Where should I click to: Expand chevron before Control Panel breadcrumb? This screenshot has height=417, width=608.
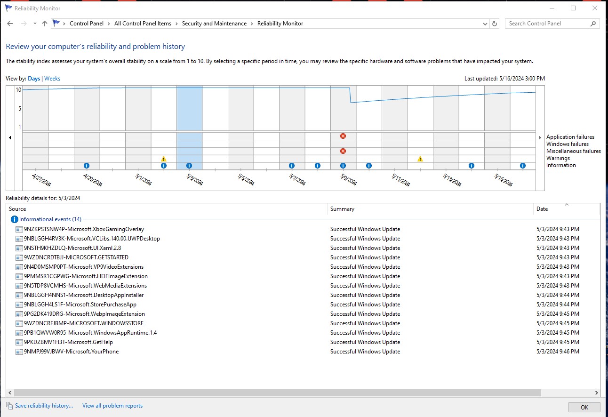click(64, 24)
